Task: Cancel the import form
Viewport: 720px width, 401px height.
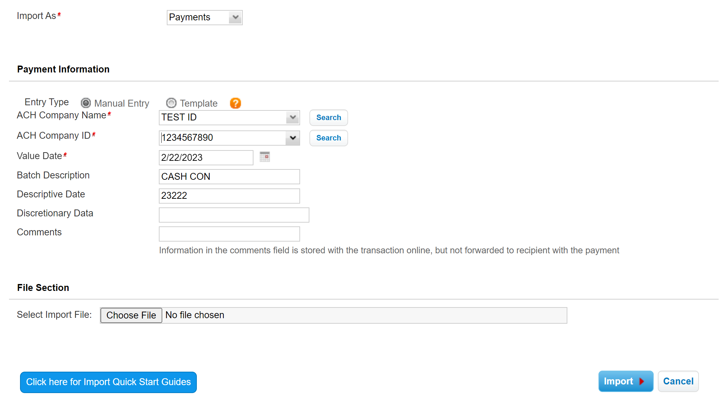Action: [678, 381]
